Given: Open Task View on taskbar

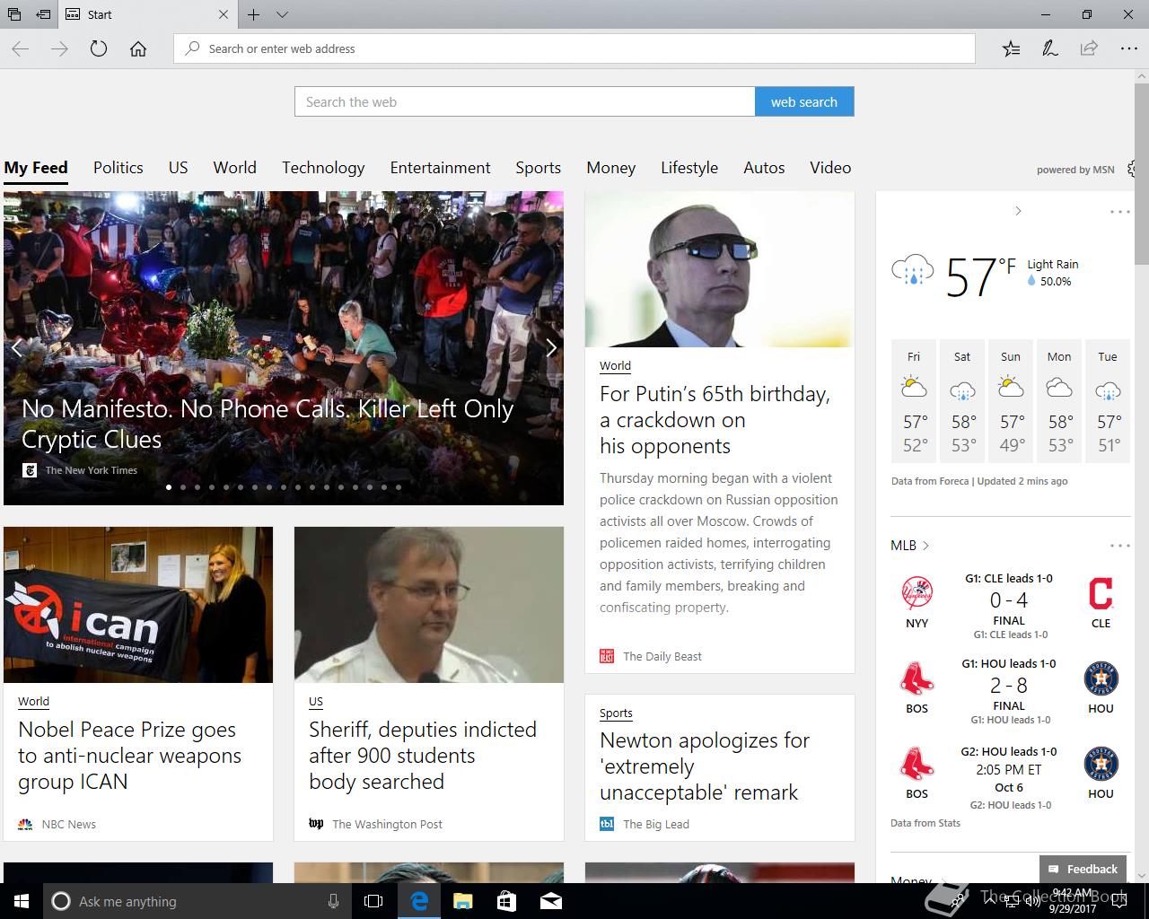Looking at the screenshot, I should pos(373,901).
